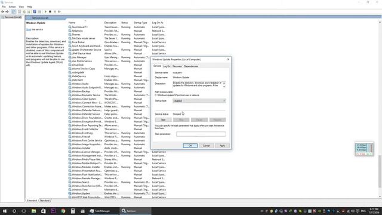The width and height of the screenshot is (382, 215).
Task: Switch to the Log On tab
Action: tap(167, 66)
